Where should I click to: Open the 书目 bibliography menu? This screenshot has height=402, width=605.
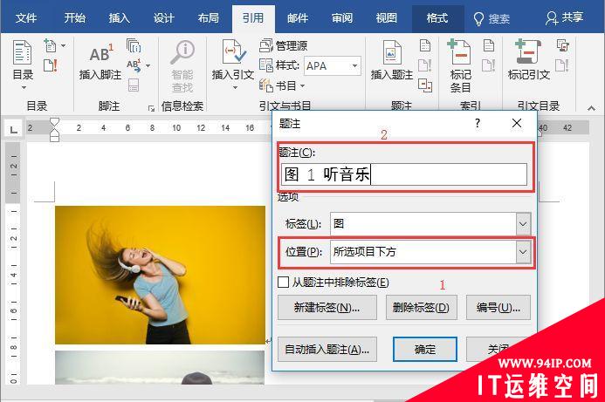tap(283, 85)
